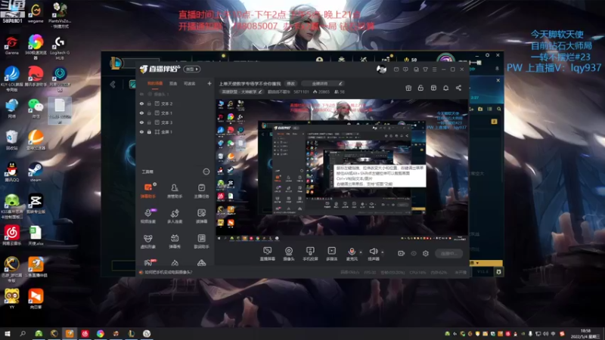
Task: Open the wegame desktop shortcut
Action: [36, 13]
